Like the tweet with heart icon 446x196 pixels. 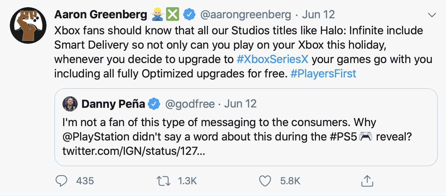coord(265,181)
